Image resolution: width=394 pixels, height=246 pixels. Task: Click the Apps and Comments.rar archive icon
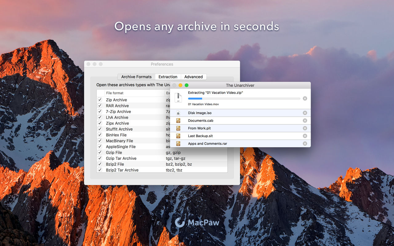coord(178,144)
